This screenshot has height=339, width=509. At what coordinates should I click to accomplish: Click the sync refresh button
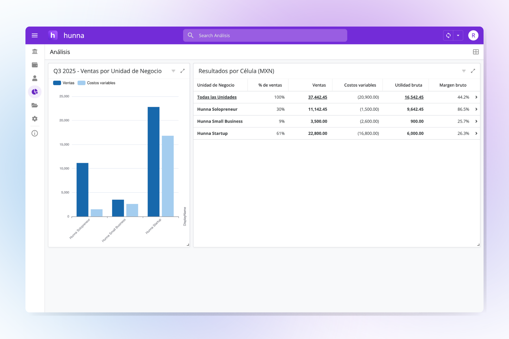pyautogui.click(x=448, y=35)
